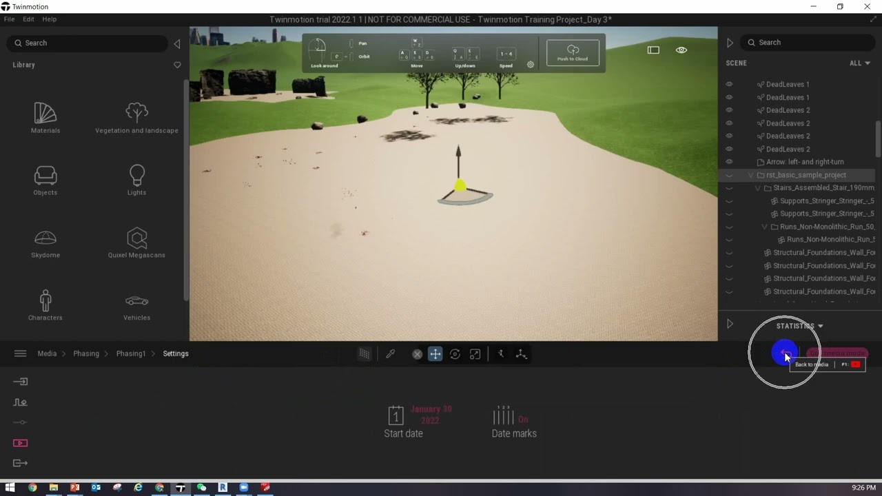The width and height of the screenshot is (882, 496).
Task: Open the Lights library category
Action: click(x=136, y=180)
